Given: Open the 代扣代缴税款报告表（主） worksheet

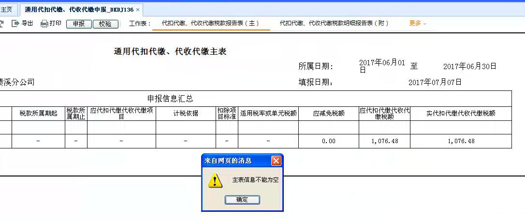Looking at the screenshot, I should [211, 23].
